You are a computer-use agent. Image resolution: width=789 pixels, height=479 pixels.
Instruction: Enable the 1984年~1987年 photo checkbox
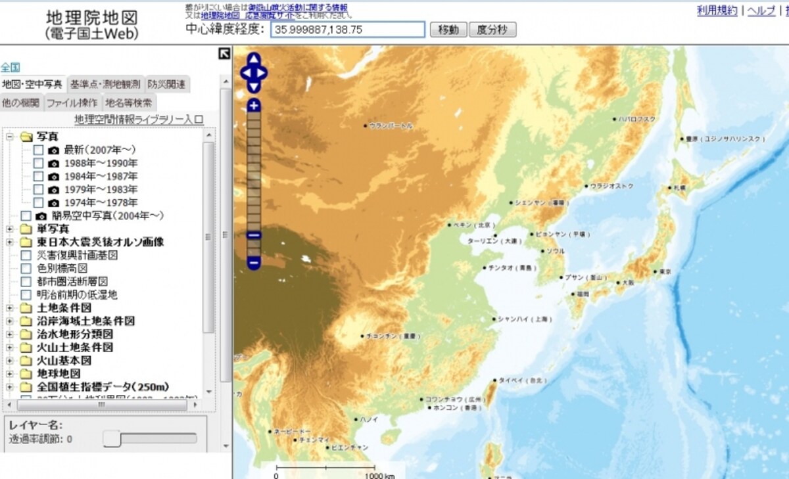coord(39,177)
